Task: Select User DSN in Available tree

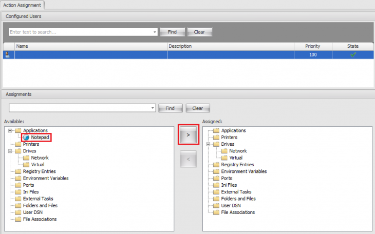Action: tap(32, 212)
